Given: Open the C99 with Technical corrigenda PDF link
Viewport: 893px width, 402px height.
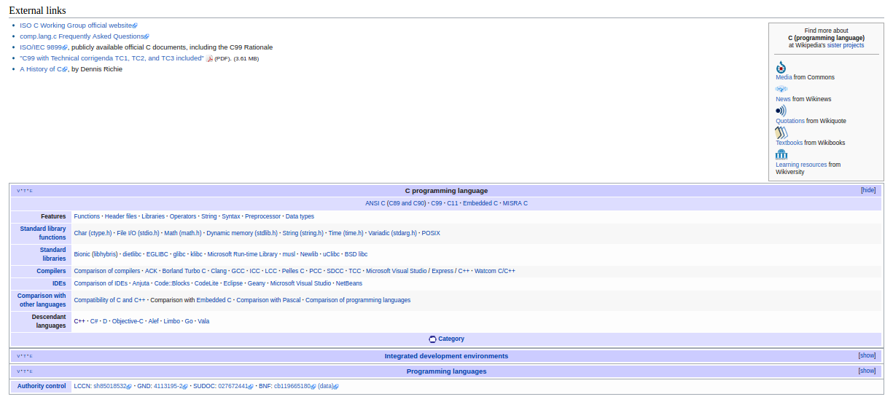Looking at the screenshot, I should pos(112,58).
